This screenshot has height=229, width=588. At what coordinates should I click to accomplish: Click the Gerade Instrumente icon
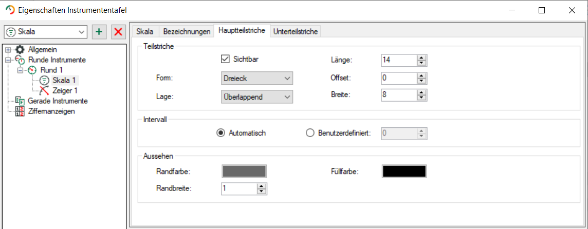[x=20, y=101]
